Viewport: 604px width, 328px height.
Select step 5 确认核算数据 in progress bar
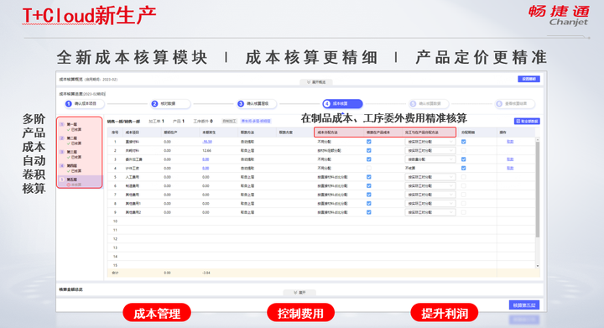(x=429, y=103)
